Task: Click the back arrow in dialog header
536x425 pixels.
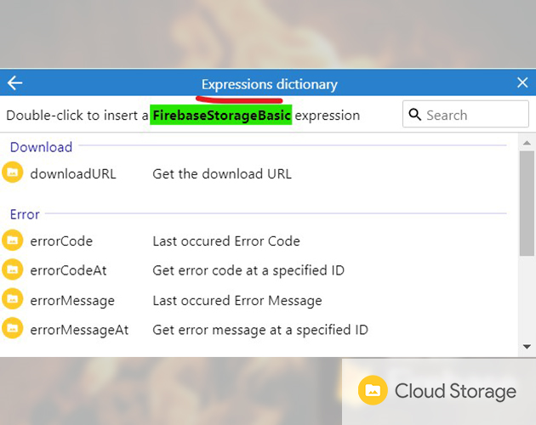Action: [14, 83]
